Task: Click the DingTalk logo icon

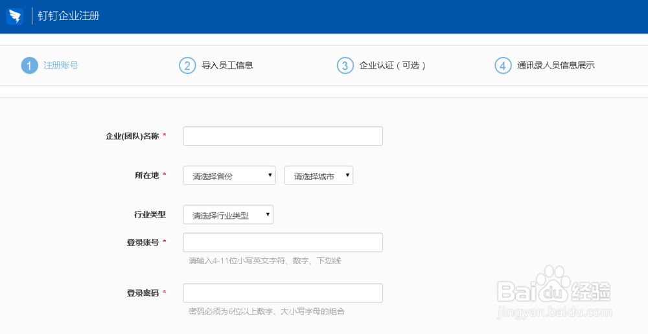Action: click(15, 16)
